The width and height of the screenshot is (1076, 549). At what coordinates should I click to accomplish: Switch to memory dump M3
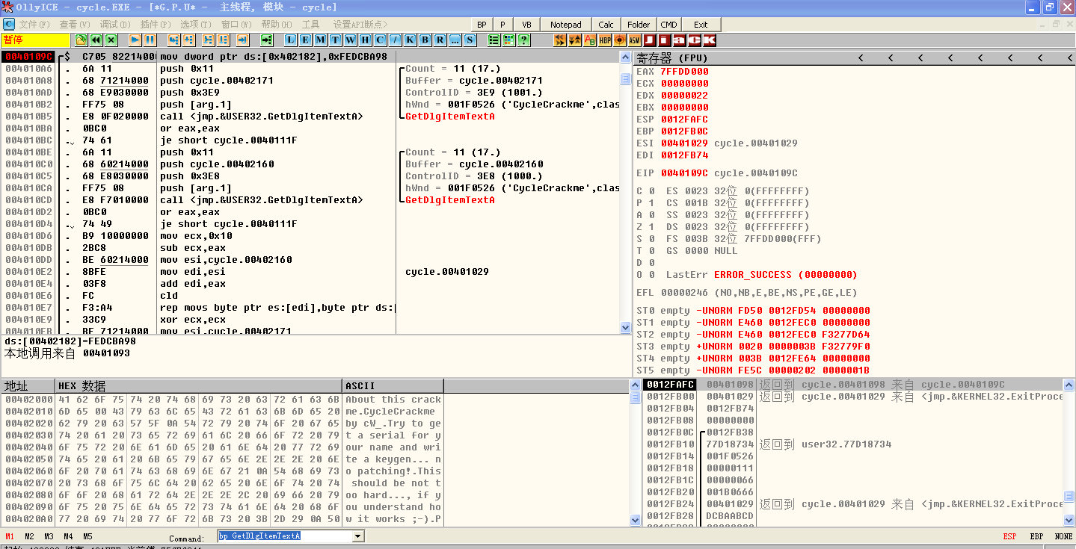pyautogui.click(x=49, y=536)
